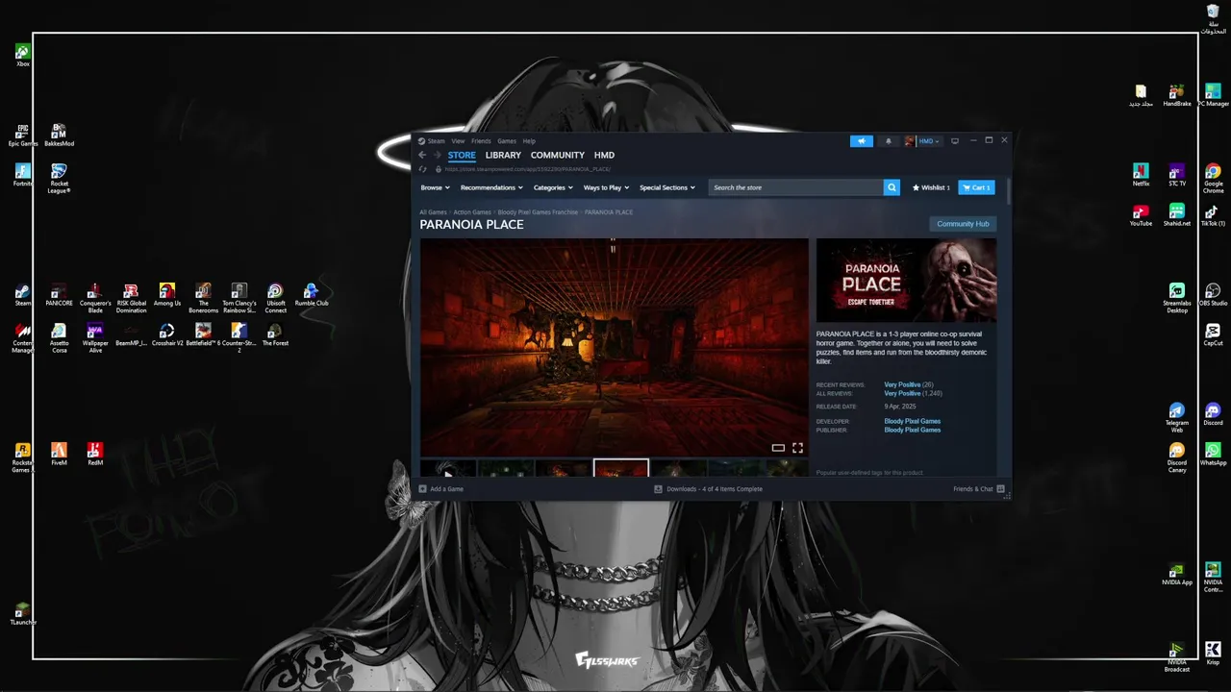The image size is (1231, 692).
Task: Toggle fullscreen on the trailer player
Action: 797,448
